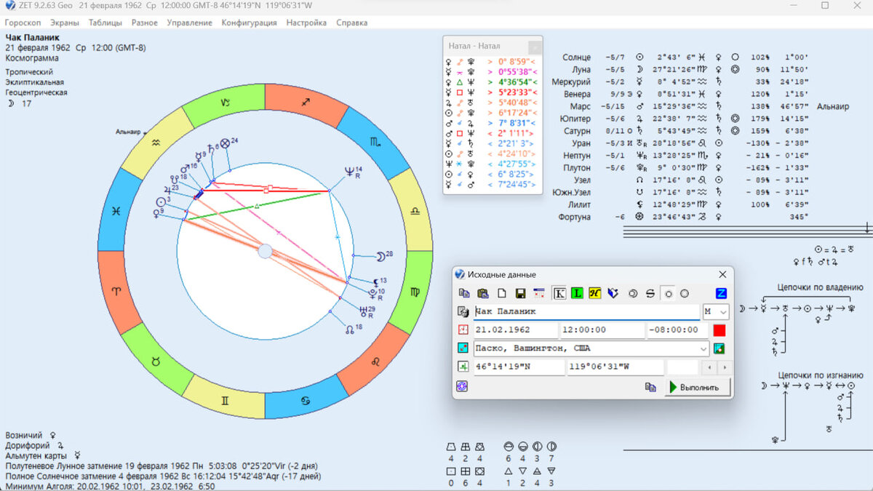The width and height of the screenshot is (873, 491).
Task: Open the Гороскоп menu
Action: click(x=23, y=23)
